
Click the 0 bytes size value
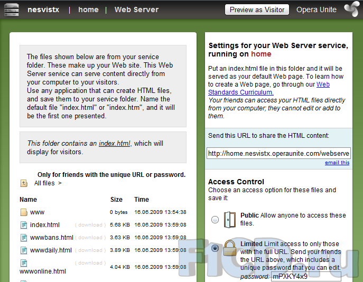tap(119, 212)
